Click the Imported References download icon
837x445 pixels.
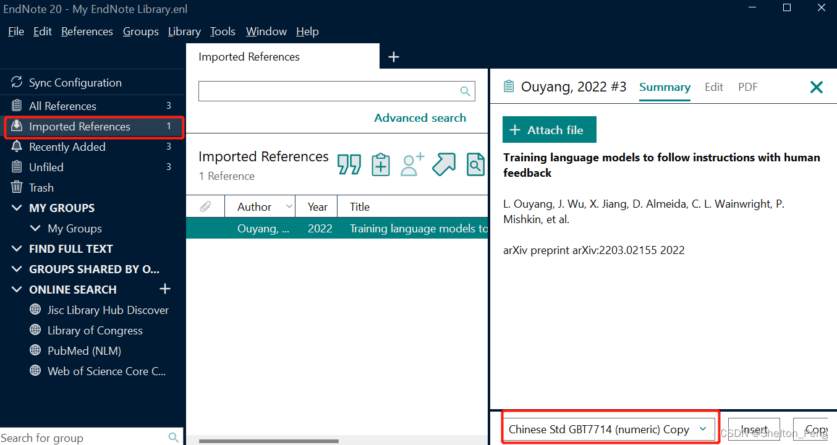pyautogui.click(x=17, y=126)
